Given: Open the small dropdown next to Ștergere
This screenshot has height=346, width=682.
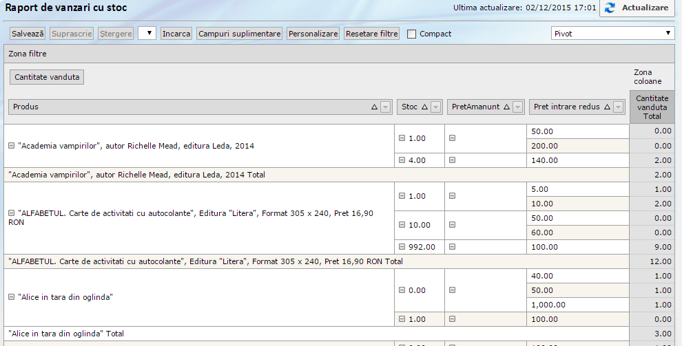Looking at the screenshot, I should point(147,33).
